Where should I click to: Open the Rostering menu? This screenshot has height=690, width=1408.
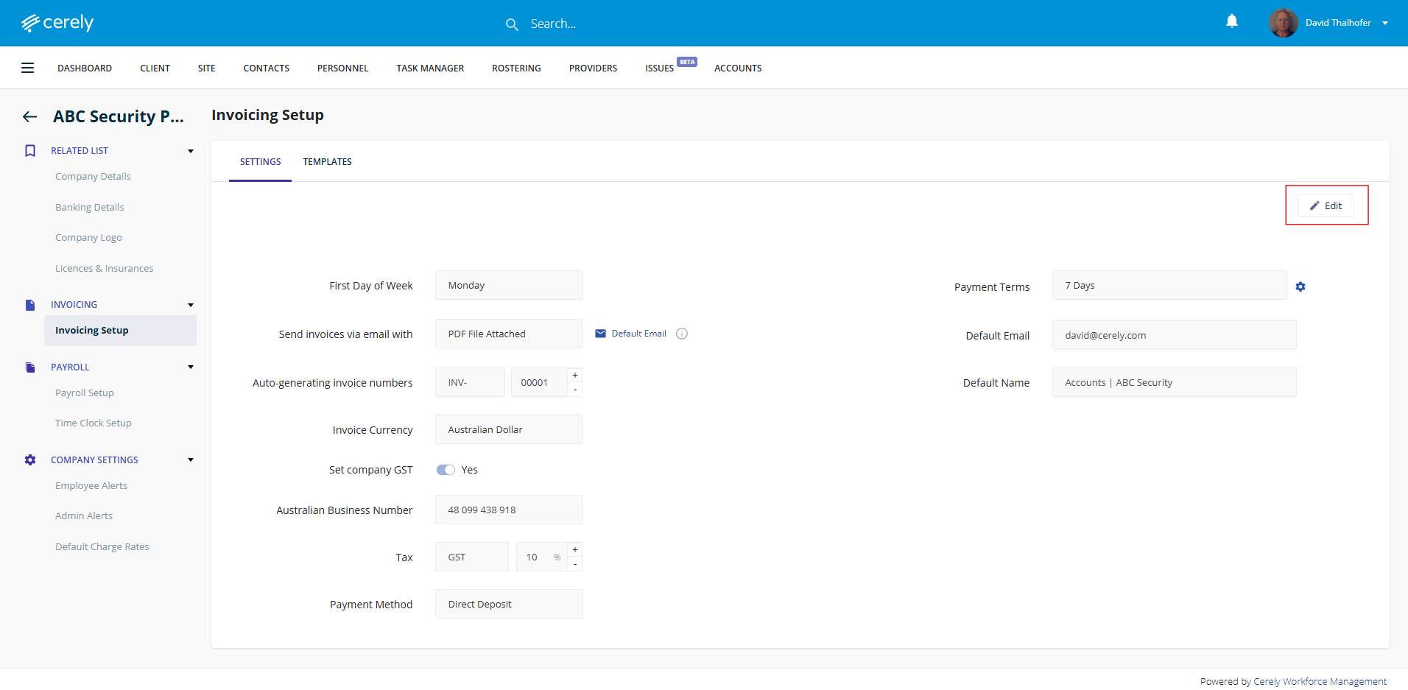point(516,68)
